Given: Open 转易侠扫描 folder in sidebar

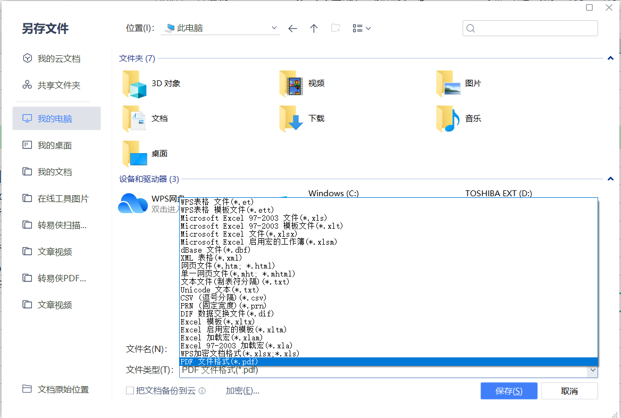Looking at the screenshot, I should tap(57, 225).
